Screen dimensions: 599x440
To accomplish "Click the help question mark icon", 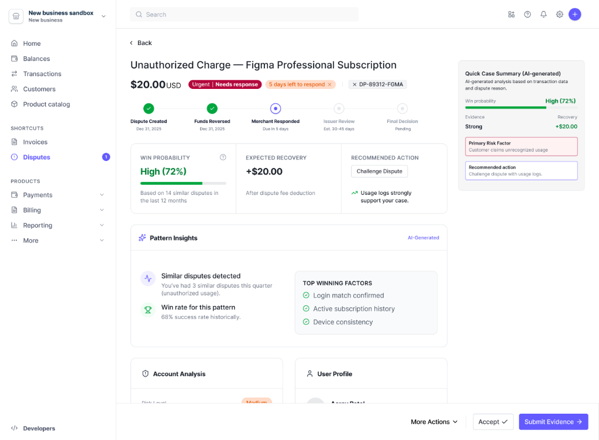I will 528,15.
